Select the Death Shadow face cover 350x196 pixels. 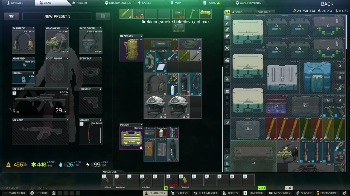pyautogui.click(x=91, y=42)
